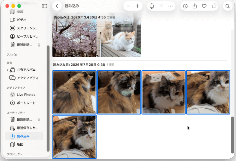
Task: Zoom in with the plus button
Action: [137, 6]
